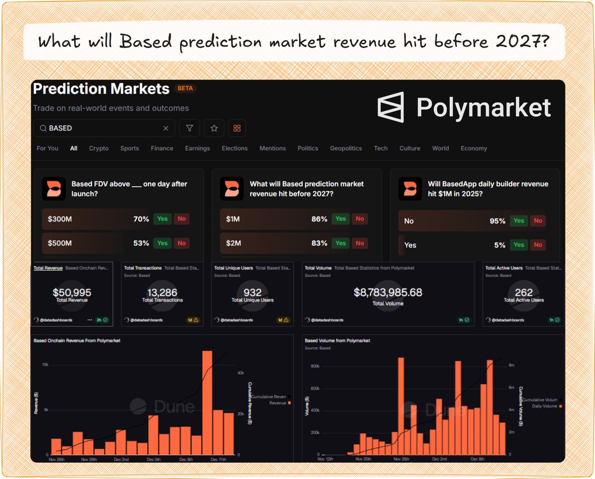Buy Yes on the $300M FDV outcome

(x=162, y=219)
